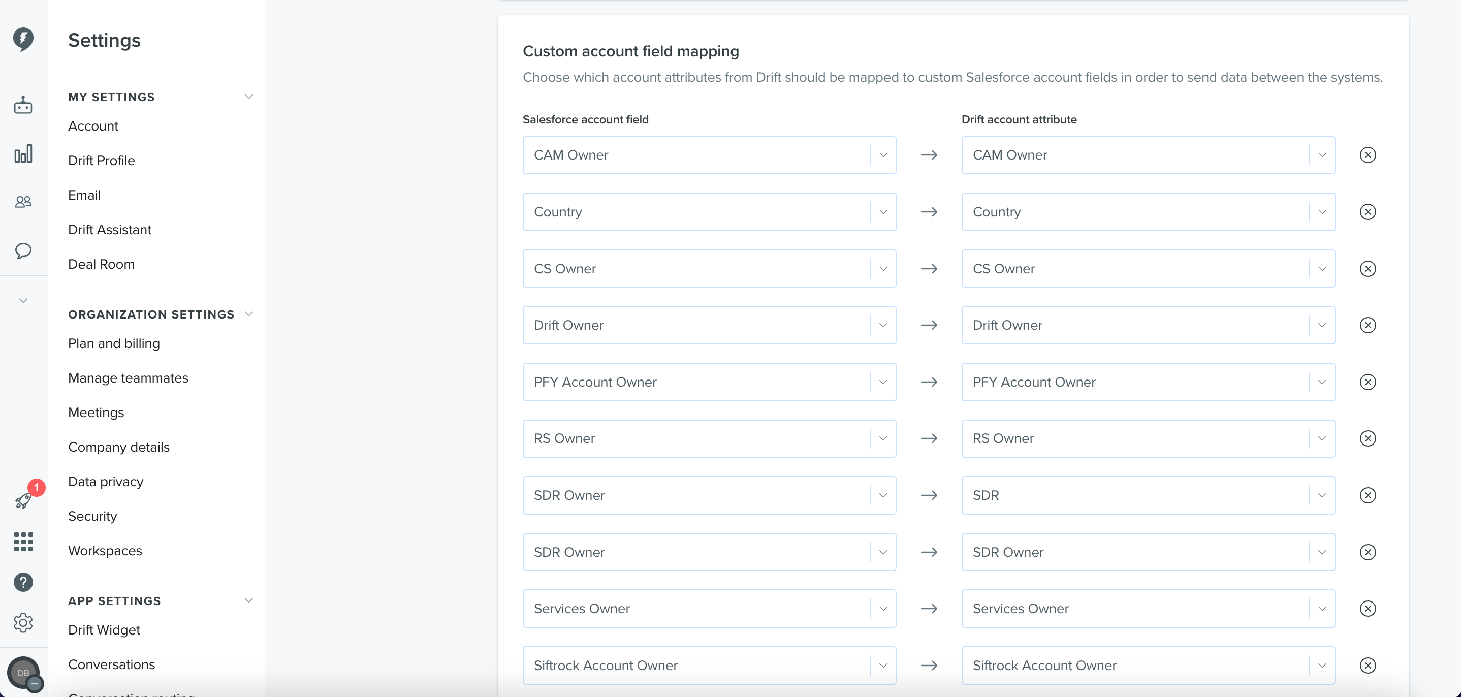1461x697 pixels.
Task: Open the Conversations chat bubble icon
Action: click(23, 250)
